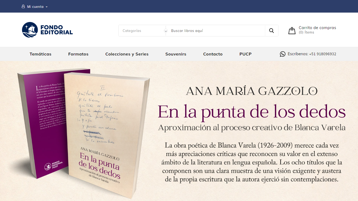Click the Fondo Editorial ship logo
The width and height of the screenshot is (358, 201).
[30, 30]
